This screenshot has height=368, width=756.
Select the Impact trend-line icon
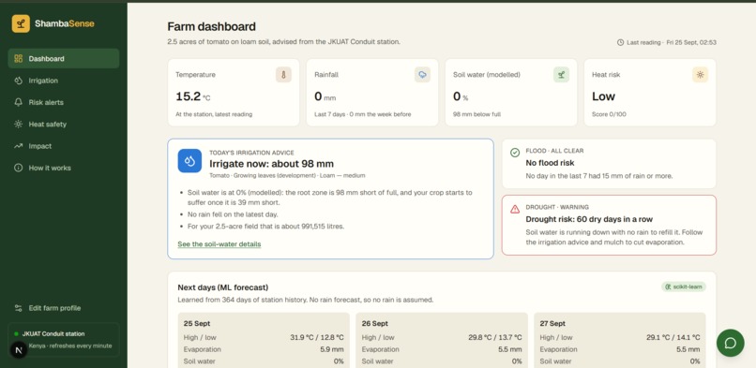click(x=19, y=146)
